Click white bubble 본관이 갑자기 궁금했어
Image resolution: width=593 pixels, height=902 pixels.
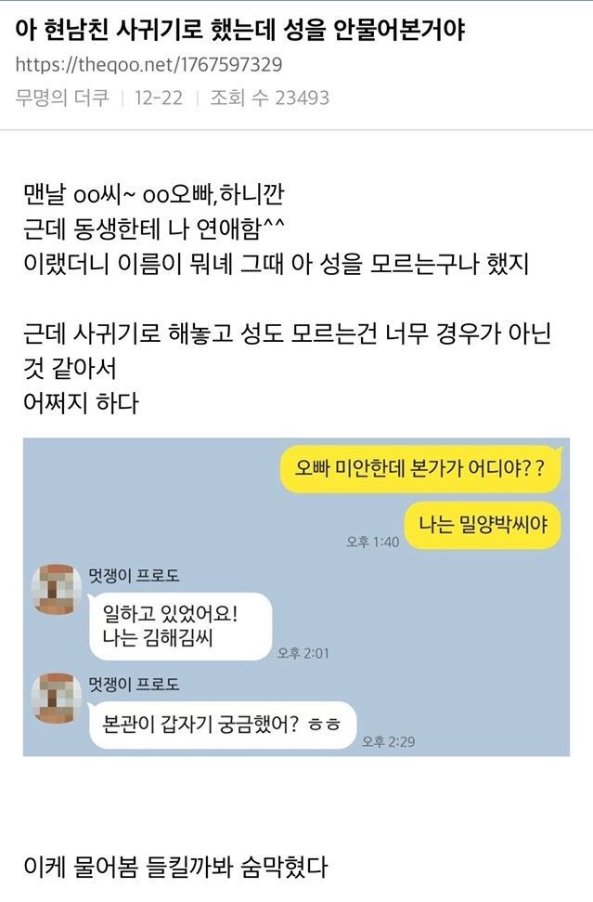223,725
